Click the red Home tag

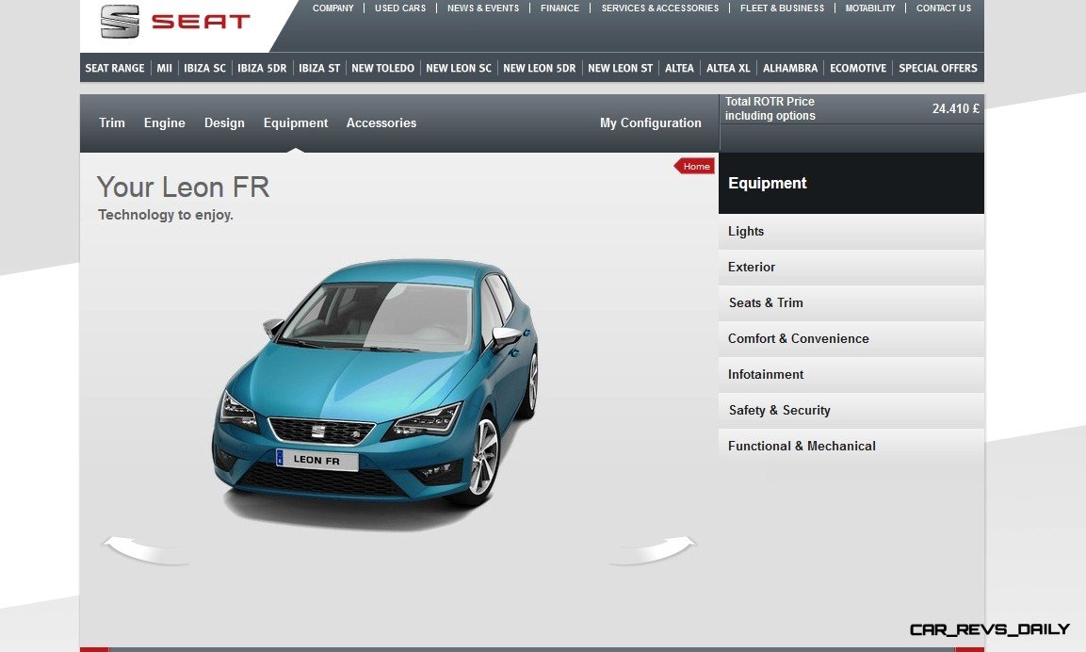tap(694, 166)
